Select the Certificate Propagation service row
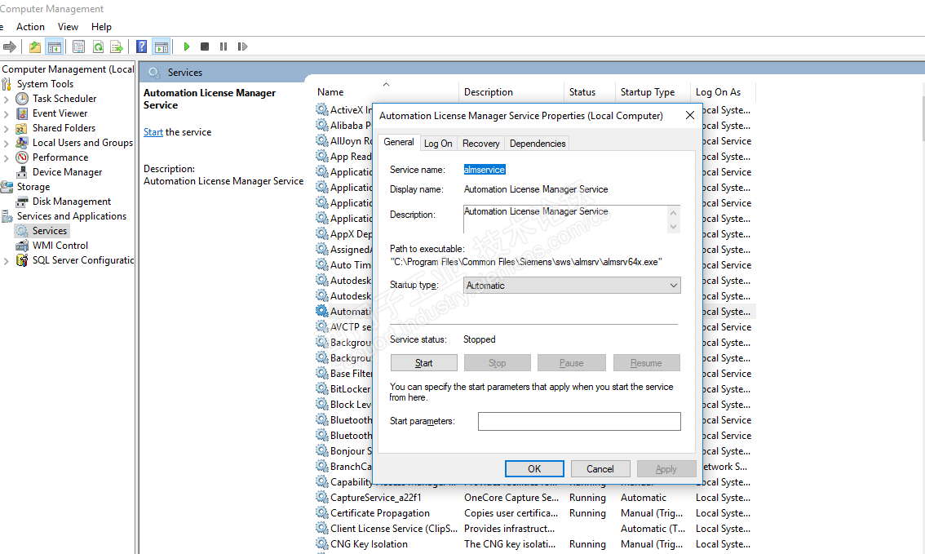The width and height of the screenshot is (925, 554). click(534, 513)
